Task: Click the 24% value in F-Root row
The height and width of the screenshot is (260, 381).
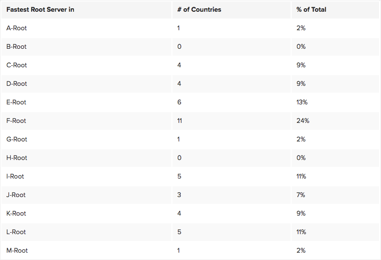Action: coord(303,121)
